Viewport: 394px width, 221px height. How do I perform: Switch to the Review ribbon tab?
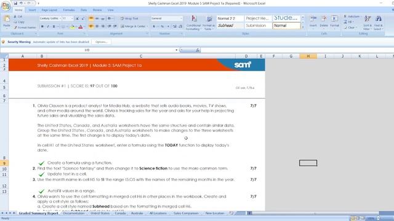tap(97, 10)
